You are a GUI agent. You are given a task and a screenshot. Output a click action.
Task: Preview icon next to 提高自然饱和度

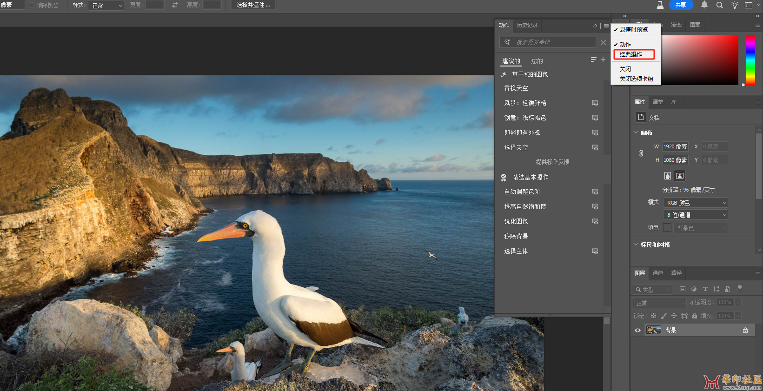click(x=595, y=206)
